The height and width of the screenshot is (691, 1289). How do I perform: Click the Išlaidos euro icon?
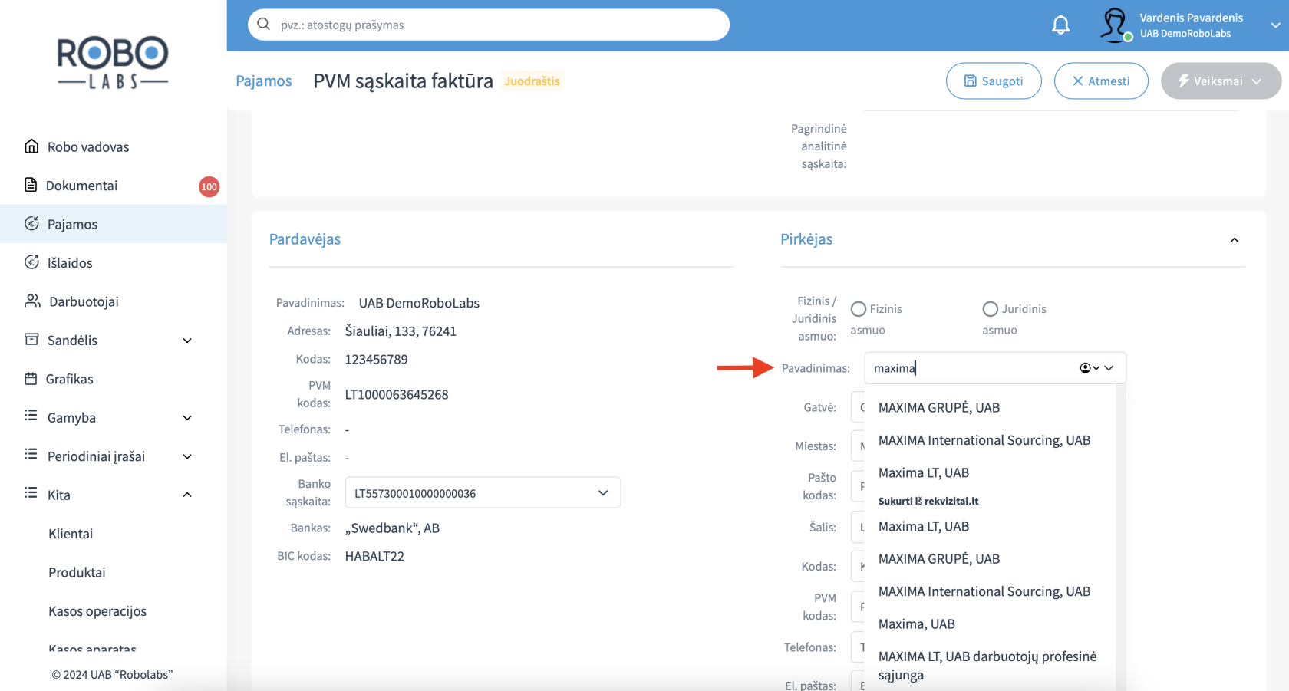(x=31, y=262)
